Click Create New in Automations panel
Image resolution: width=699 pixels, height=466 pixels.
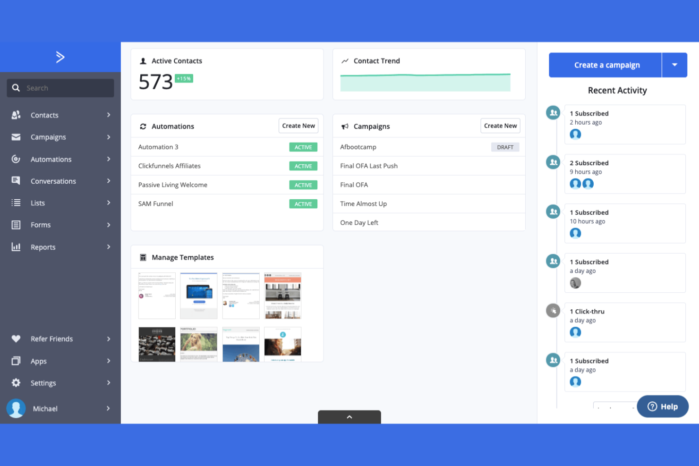point(298,126)
